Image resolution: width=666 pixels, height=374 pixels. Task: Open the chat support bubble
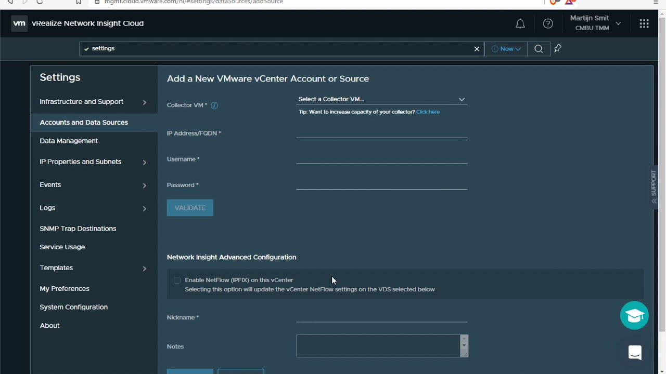coord(635,352)
